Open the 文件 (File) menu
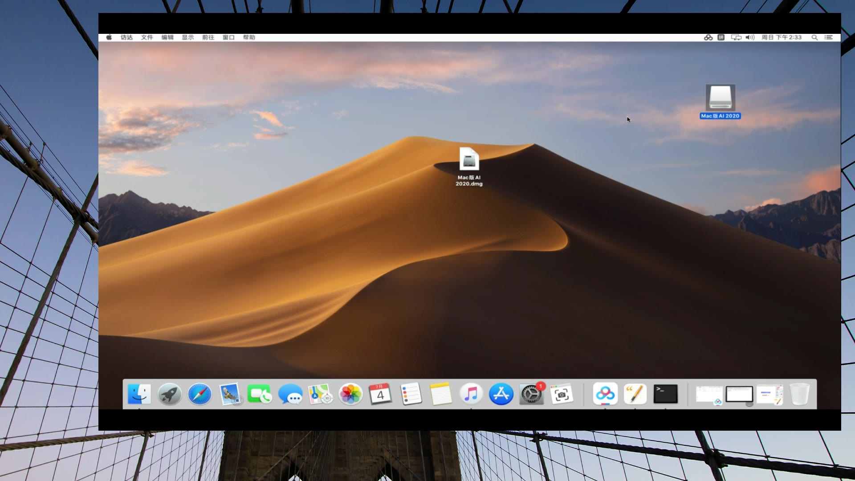855x481 pixels. coord(147,37)
